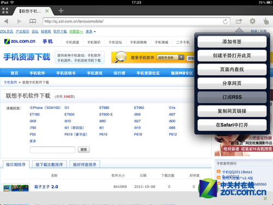Viewport: 273px width, 205px height.
Task: Open the tab overview grid icon
Action: (5, 10)
